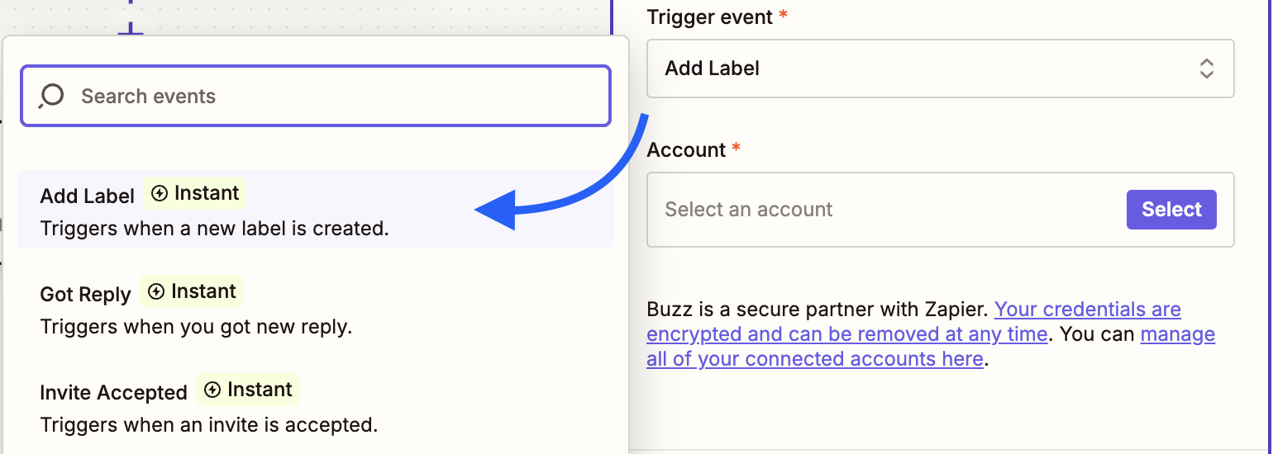
Task: Click 'Triggers when you got new reply' description
Action: point(196,326)
